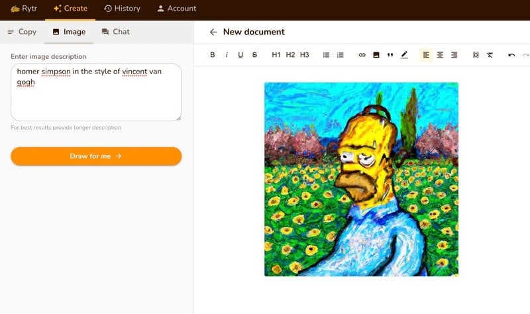The height and width of the screenshot is (314, 530).
Task: Open the Account page
Action: point(177,9)
